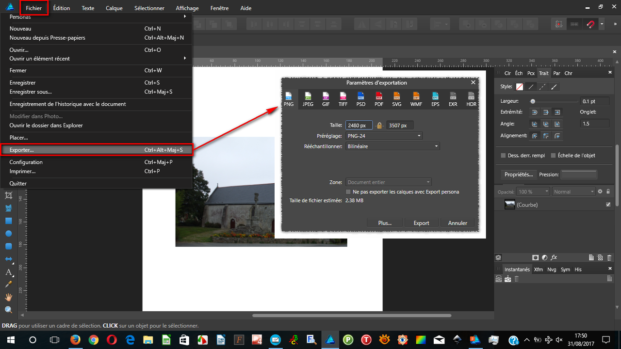Click the mask layer icon
621x349 pixels.
coord(535,257)
